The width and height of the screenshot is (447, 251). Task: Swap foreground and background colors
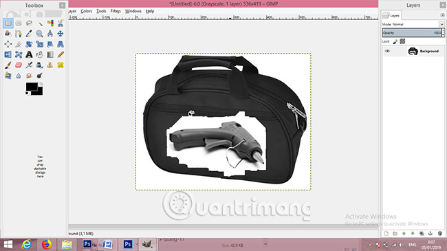tap(41, 84)
